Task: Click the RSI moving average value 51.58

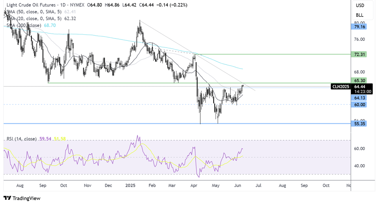Action: (60, 139)
